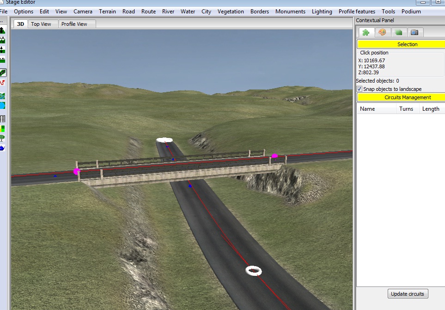Open the Vegetation menu
The width and height of the screenshot is (445, 310).
click(231, 12)
